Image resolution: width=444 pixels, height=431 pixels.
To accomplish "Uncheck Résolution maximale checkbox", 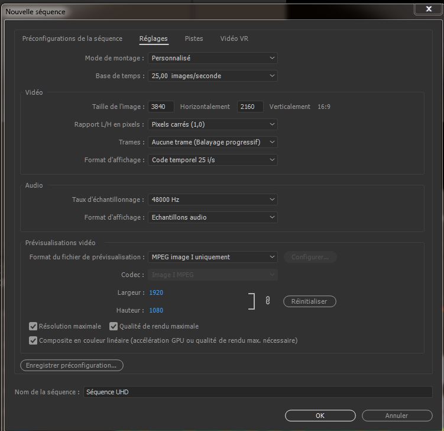I will point(33,326).
